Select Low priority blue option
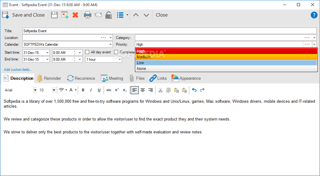The width and height of the screenshot is (320, 176). 226,63
